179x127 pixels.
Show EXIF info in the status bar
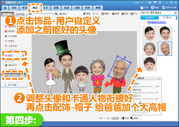[115, 118]
